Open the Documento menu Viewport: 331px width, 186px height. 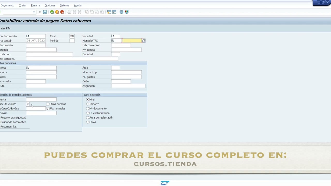coord(7,5)
